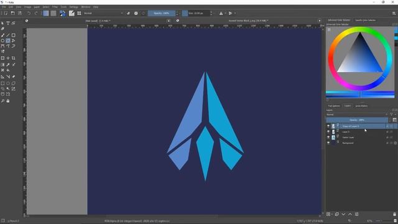Open the File menu
Image resolution: width=398 pixels, height=224 pixels.
[x=4, y=7]
